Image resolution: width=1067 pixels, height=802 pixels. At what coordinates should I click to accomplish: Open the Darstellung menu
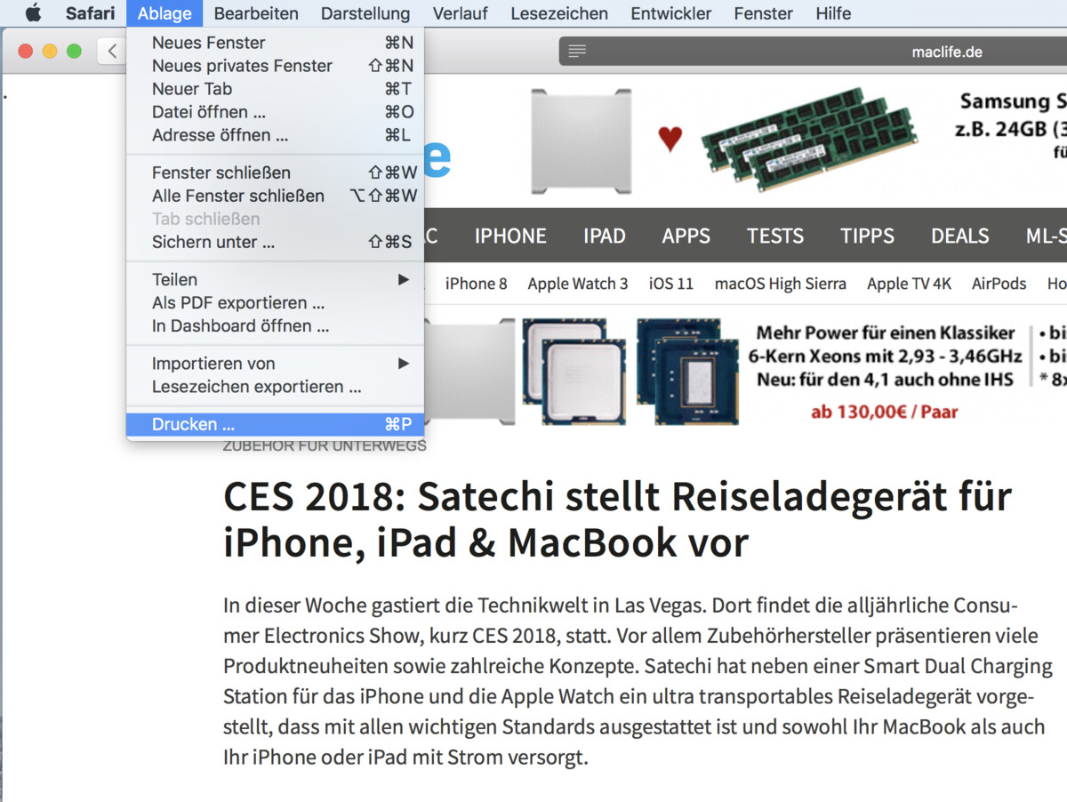365,13
